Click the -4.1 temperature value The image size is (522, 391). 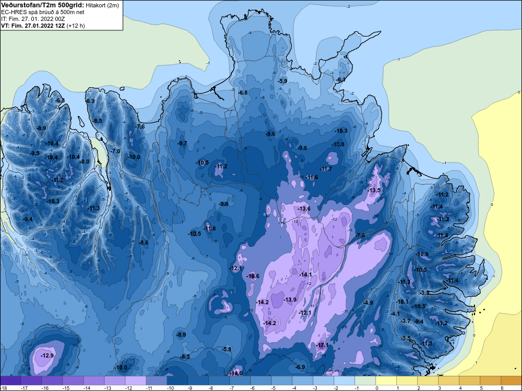tap(395, 314)
